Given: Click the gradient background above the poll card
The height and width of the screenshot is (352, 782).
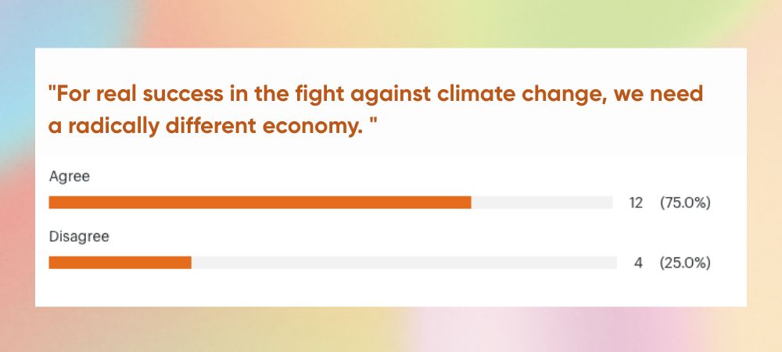Looking at the screenshot, I should [x=391, y=23].
